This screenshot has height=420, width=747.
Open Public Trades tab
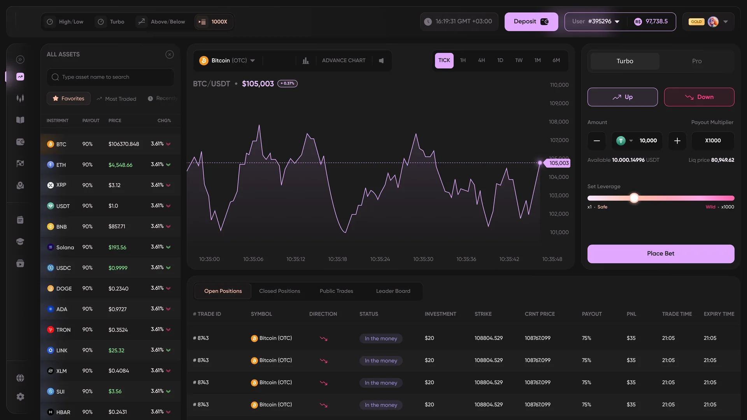(x=336, y=291)
